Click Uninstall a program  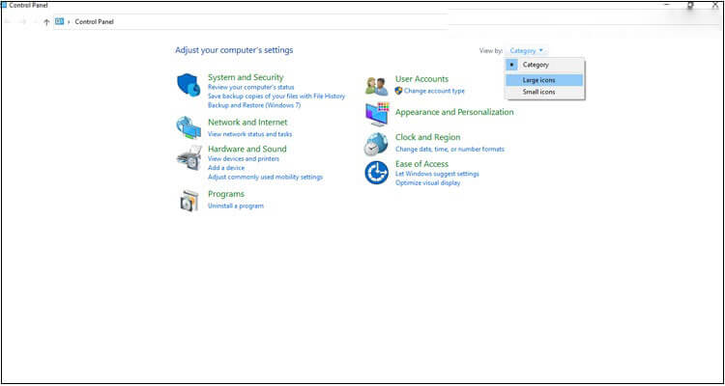(x=236, y=206)
